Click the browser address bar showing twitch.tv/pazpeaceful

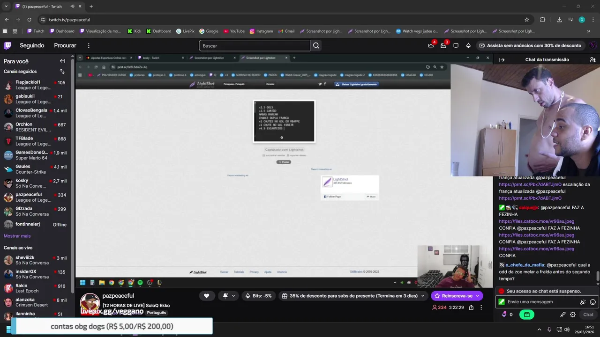pyautogui.click(x=281, y=20)
